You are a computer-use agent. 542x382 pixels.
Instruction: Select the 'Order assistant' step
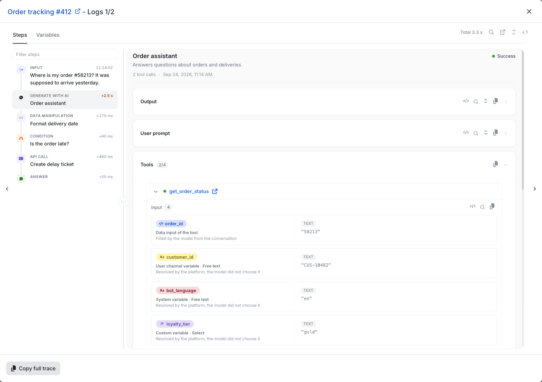coord(65,99)
